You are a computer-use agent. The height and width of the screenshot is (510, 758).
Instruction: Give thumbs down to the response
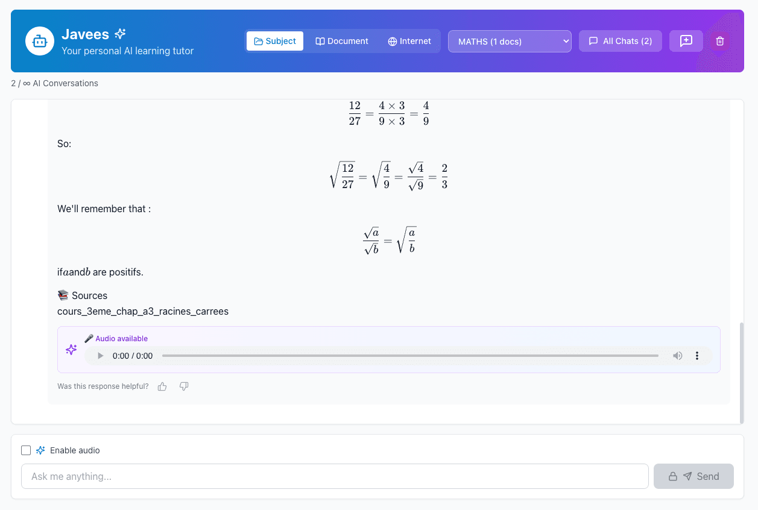pos(184,386)
